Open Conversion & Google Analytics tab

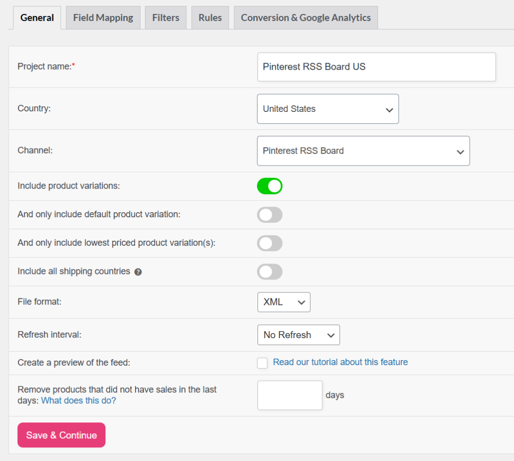tap(306, 18)
